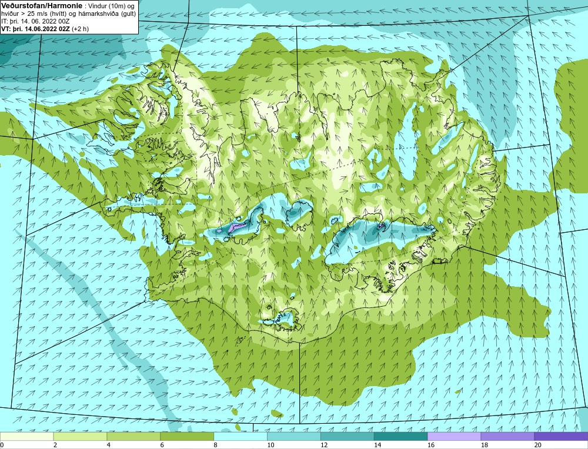This screenshot has width=588, height=449.
Task: Select the 2–4 m/s light green legend swatch
Action: click(x=80, y=436)
